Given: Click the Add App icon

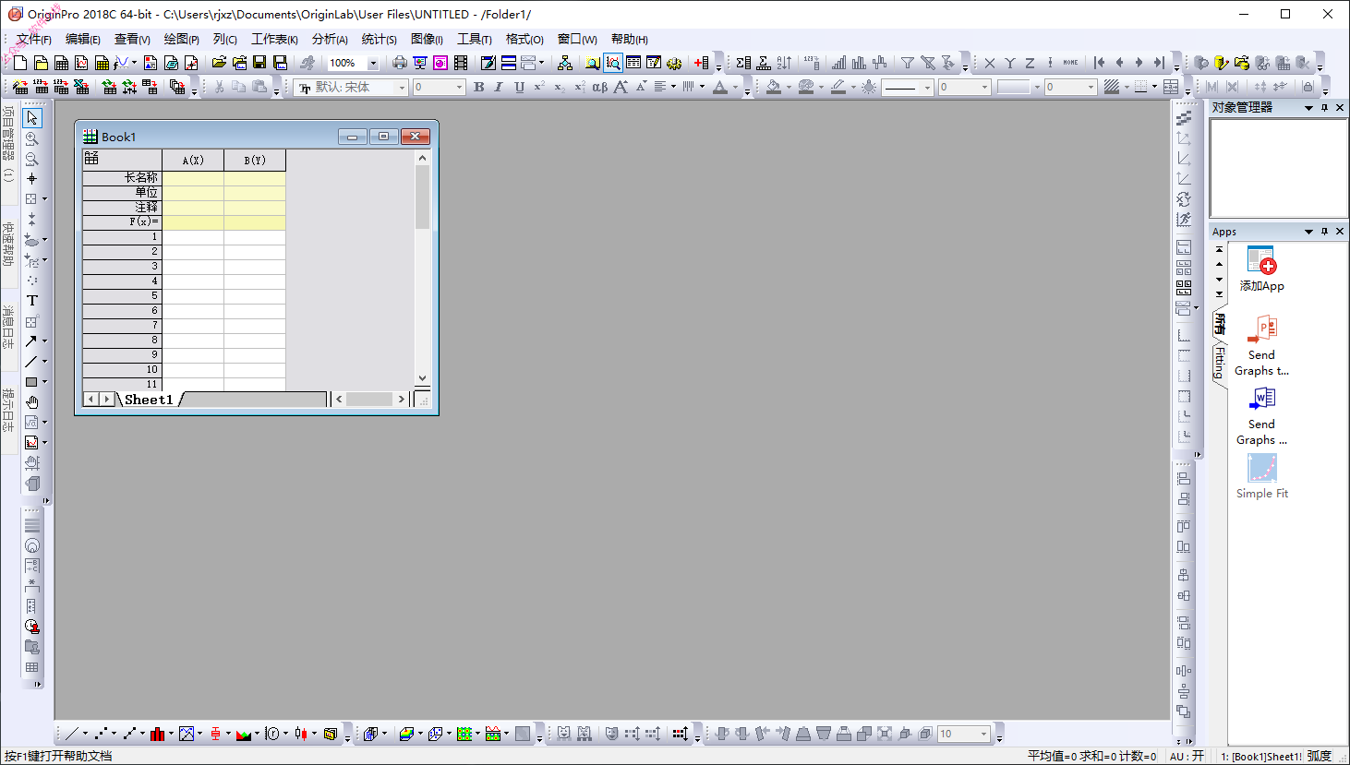Looking at the screenshot, I should coord(1261,269).
